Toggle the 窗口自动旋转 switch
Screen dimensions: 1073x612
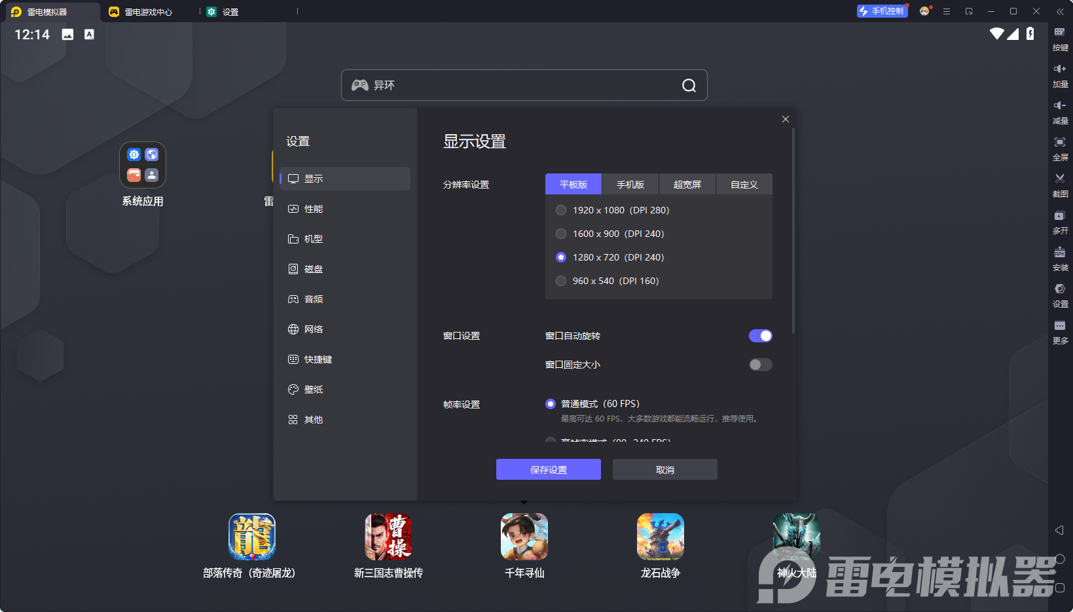coord(761,336)
